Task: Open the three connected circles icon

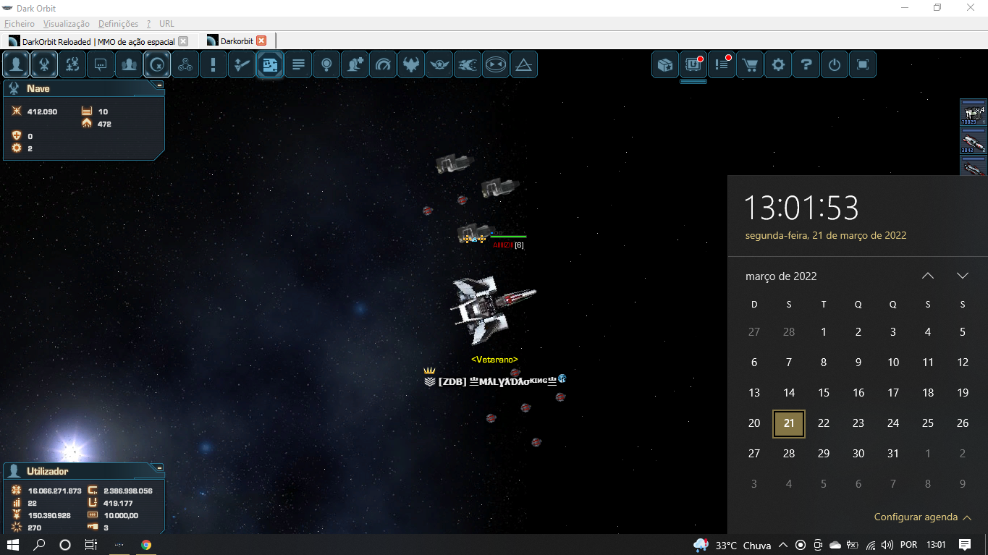Action: [x=185, y=64]
